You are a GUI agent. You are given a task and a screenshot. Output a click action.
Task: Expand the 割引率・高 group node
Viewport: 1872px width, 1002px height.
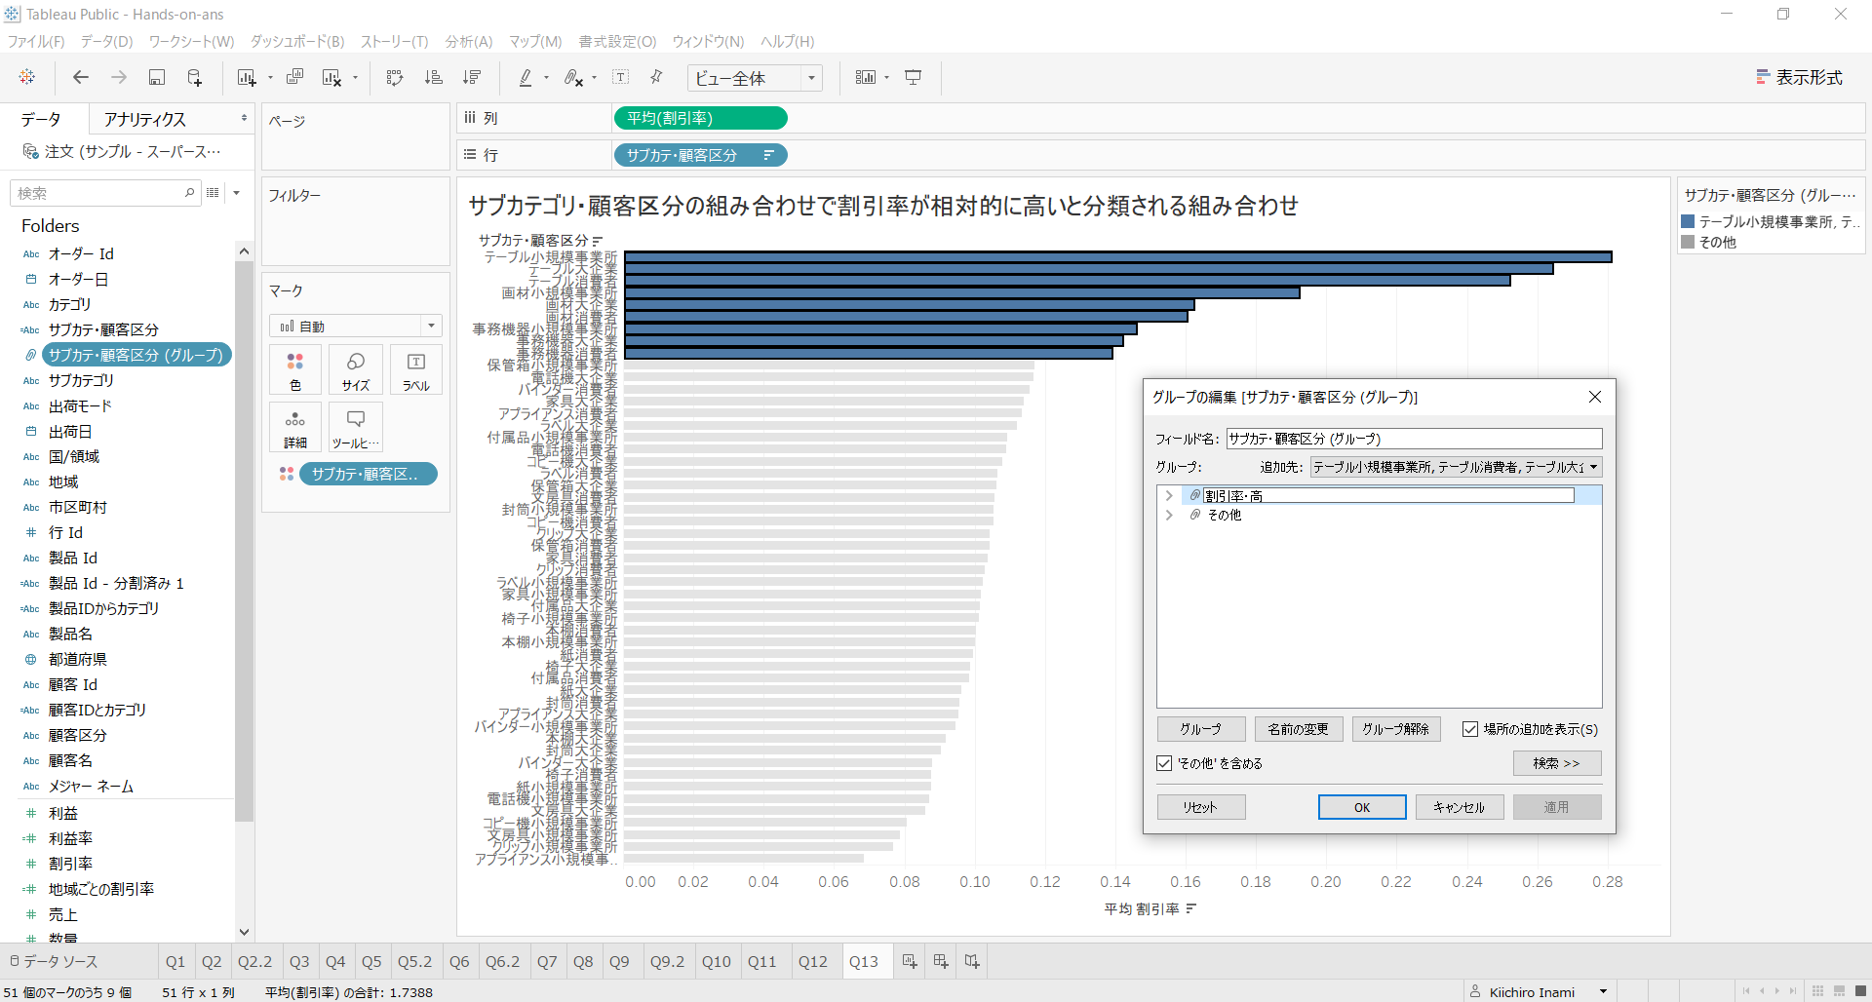1169,496
